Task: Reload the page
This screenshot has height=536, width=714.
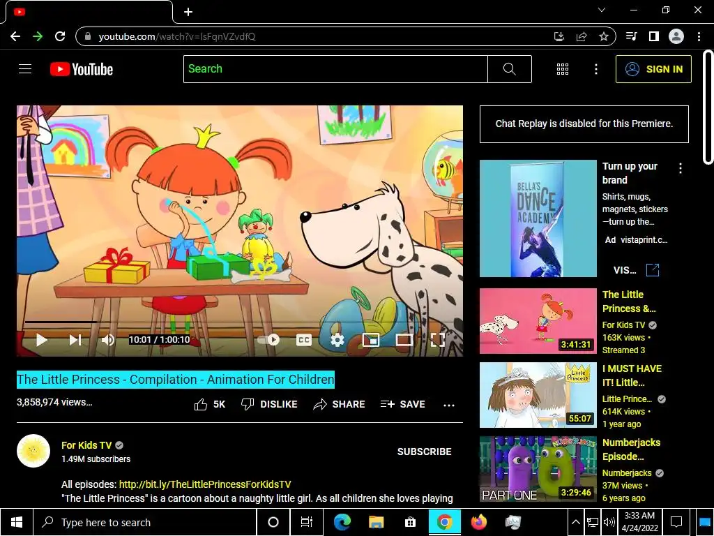Action: tap(60, 36)
